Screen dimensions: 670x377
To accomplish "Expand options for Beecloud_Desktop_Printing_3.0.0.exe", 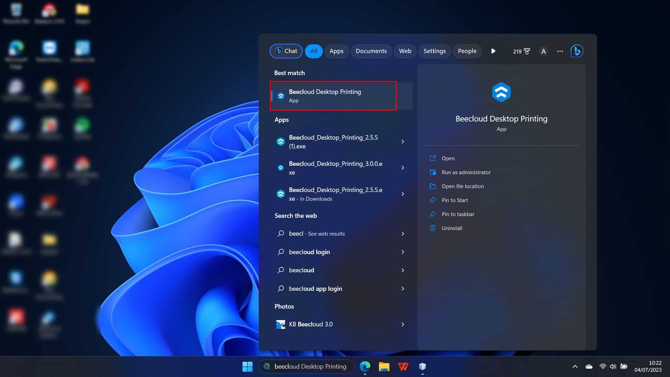I will pyautogui.click(x=403, y=168).
